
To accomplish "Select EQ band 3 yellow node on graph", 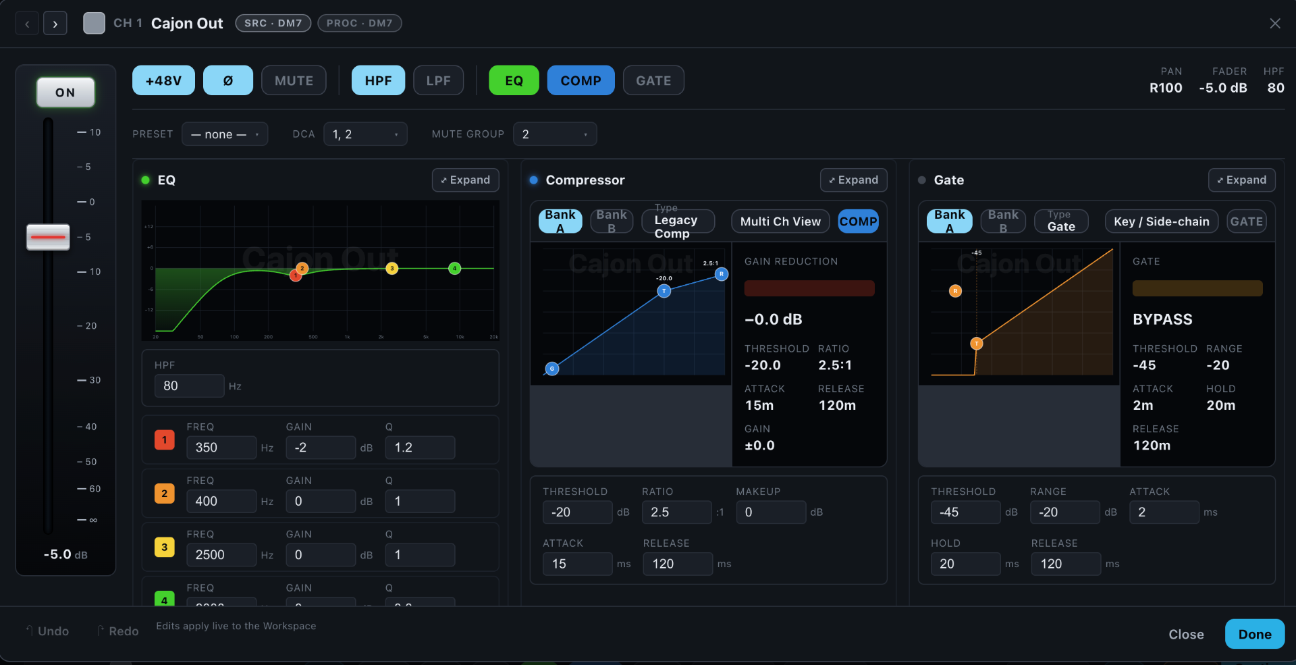I will [x=392, y=268].
